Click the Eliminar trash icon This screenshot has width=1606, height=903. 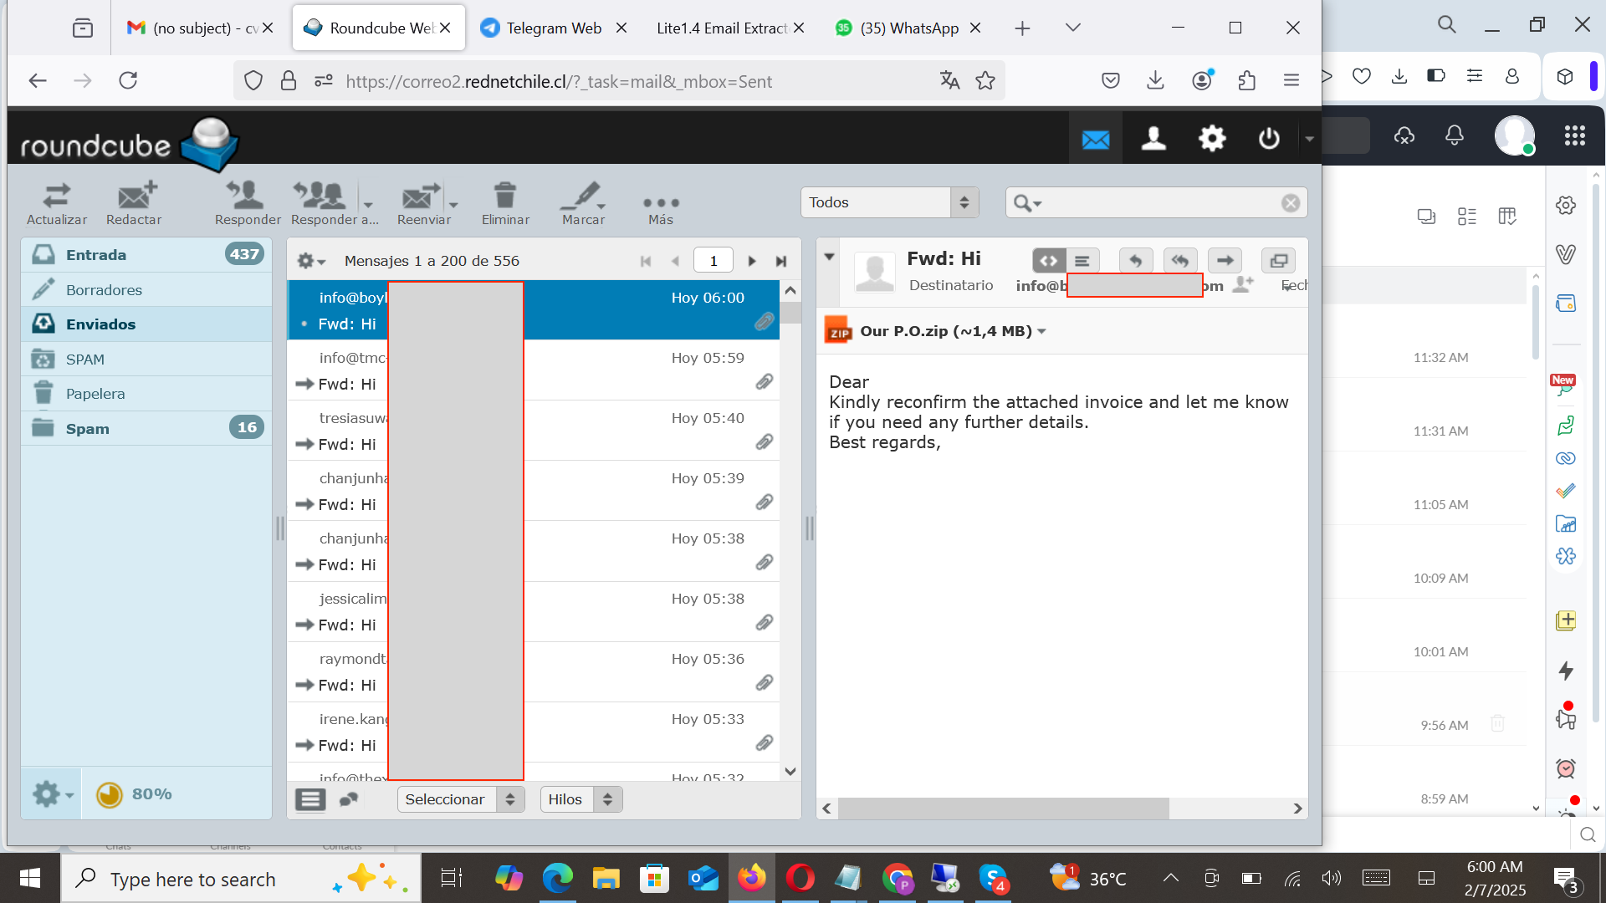tap(504, 197)
